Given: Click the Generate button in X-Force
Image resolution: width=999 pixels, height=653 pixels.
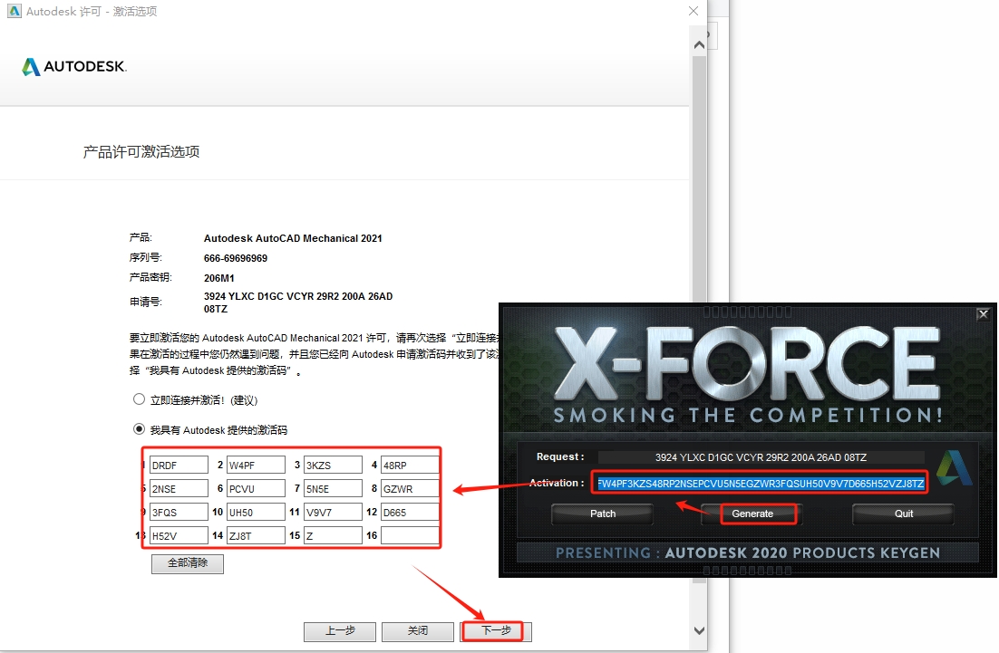Looking at the screenshot, I should click(752, 514).
